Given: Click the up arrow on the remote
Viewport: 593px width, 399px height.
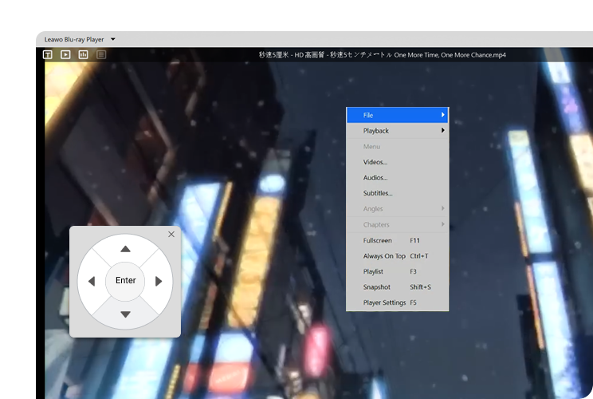Looking at the screenshot, I should [126, 249].
